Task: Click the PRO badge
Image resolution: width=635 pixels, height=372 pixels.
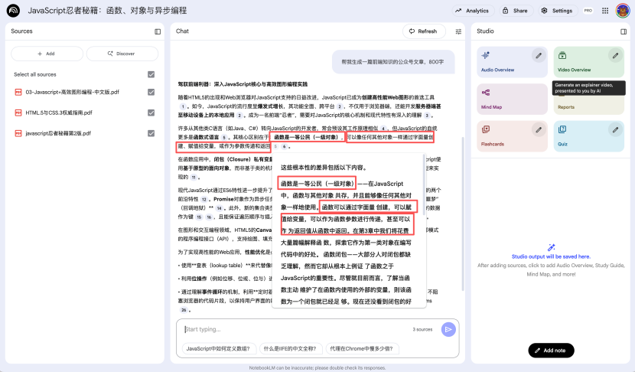Action: [588, 11]
